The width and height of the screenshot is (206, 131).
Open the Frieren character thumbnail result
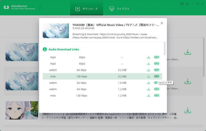(x=22, y=110)
